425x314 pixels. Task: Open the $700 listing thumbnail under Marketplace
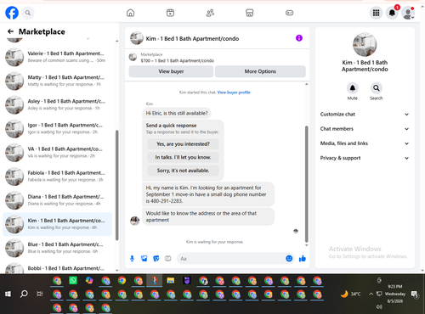[x=133, y=57]
